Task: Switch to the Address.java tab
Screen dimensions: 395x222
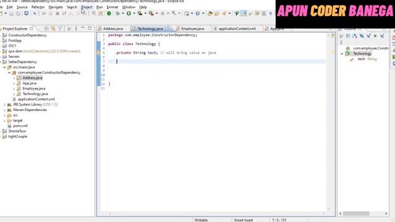Action: pyautogui.click(x=113, y=29)
